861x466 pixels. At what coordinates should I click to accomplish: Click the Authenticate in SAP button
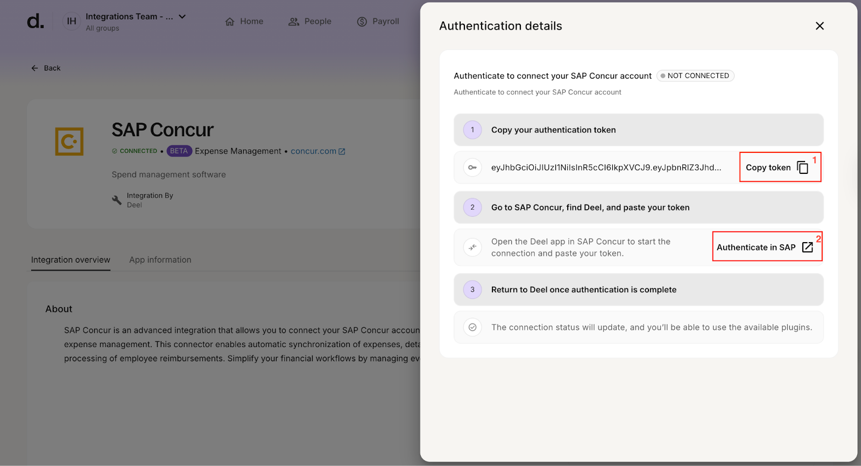point(756,248)
